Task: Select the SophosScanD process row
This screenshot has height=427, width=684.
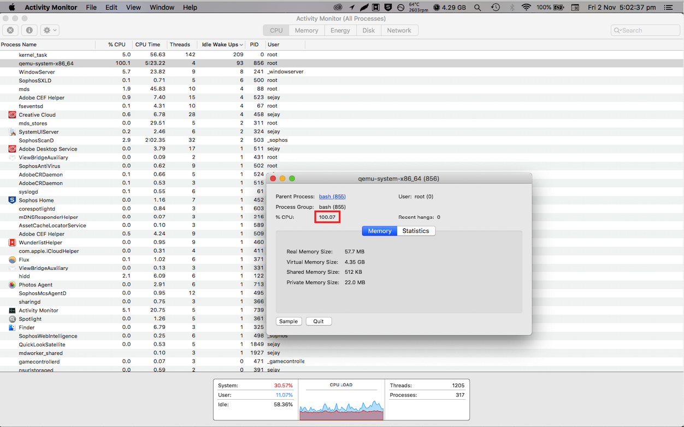Action: [342, 140]
